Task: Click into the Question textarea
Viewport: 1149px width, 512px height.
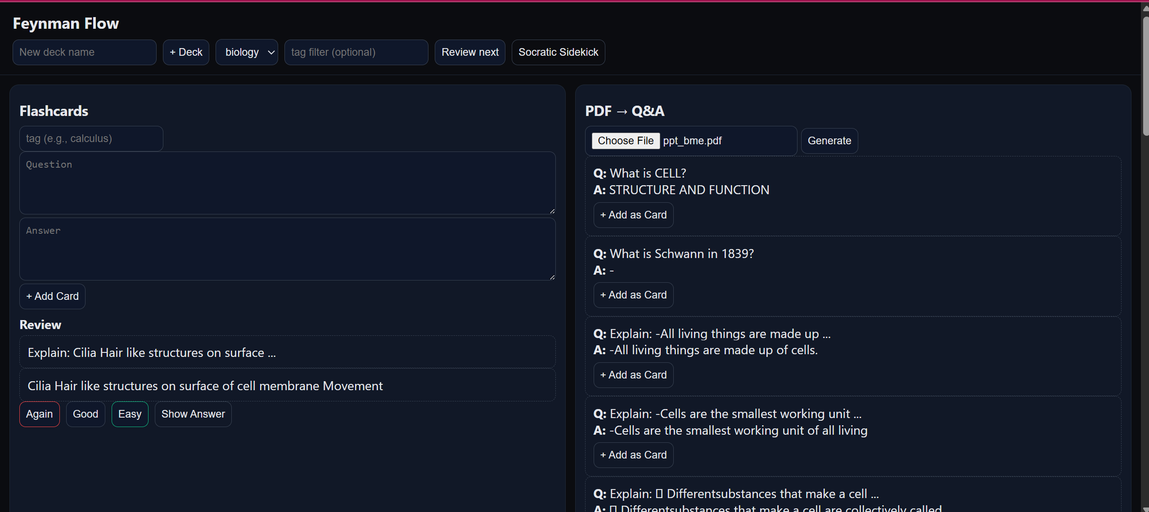Action: pyautogui.click(x=287, y=183)
